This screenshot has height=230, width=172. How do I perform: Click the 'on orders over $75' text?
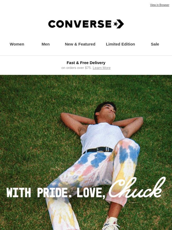pos(77,68)
